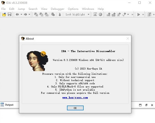This screenshot has height=123, width=155.
Task: Click the first plus-box segment toolbar icon
Action: [108, 15]
